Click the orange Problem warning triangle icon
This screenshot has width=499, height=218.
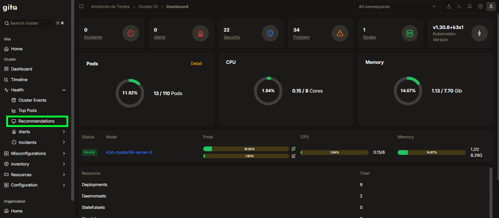click(x=340, y=33)
